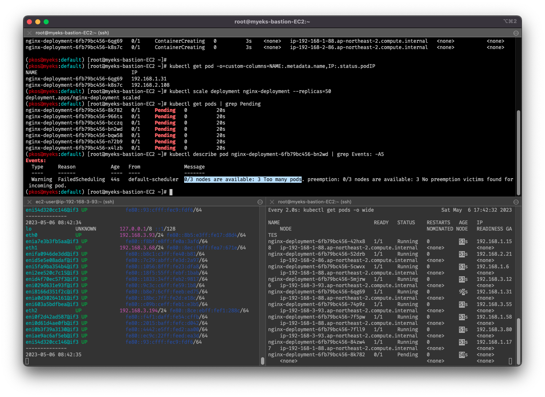Close the bottom-right root@myeks-bastion-EC2 pane
Image resolution: width=545 pixels, height=397 pixels.
272,202
